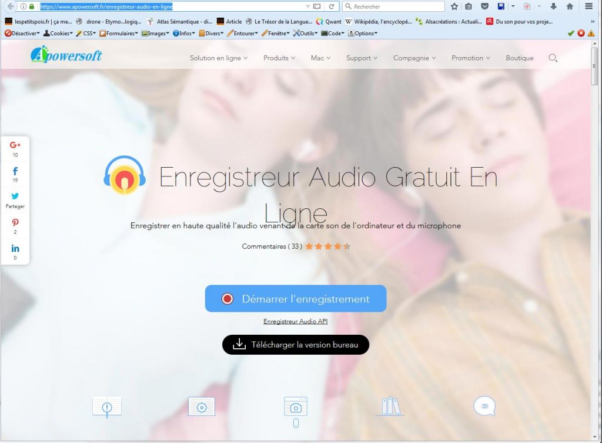
Task: Go to the browser home page icon
Action: coord(570,6)
